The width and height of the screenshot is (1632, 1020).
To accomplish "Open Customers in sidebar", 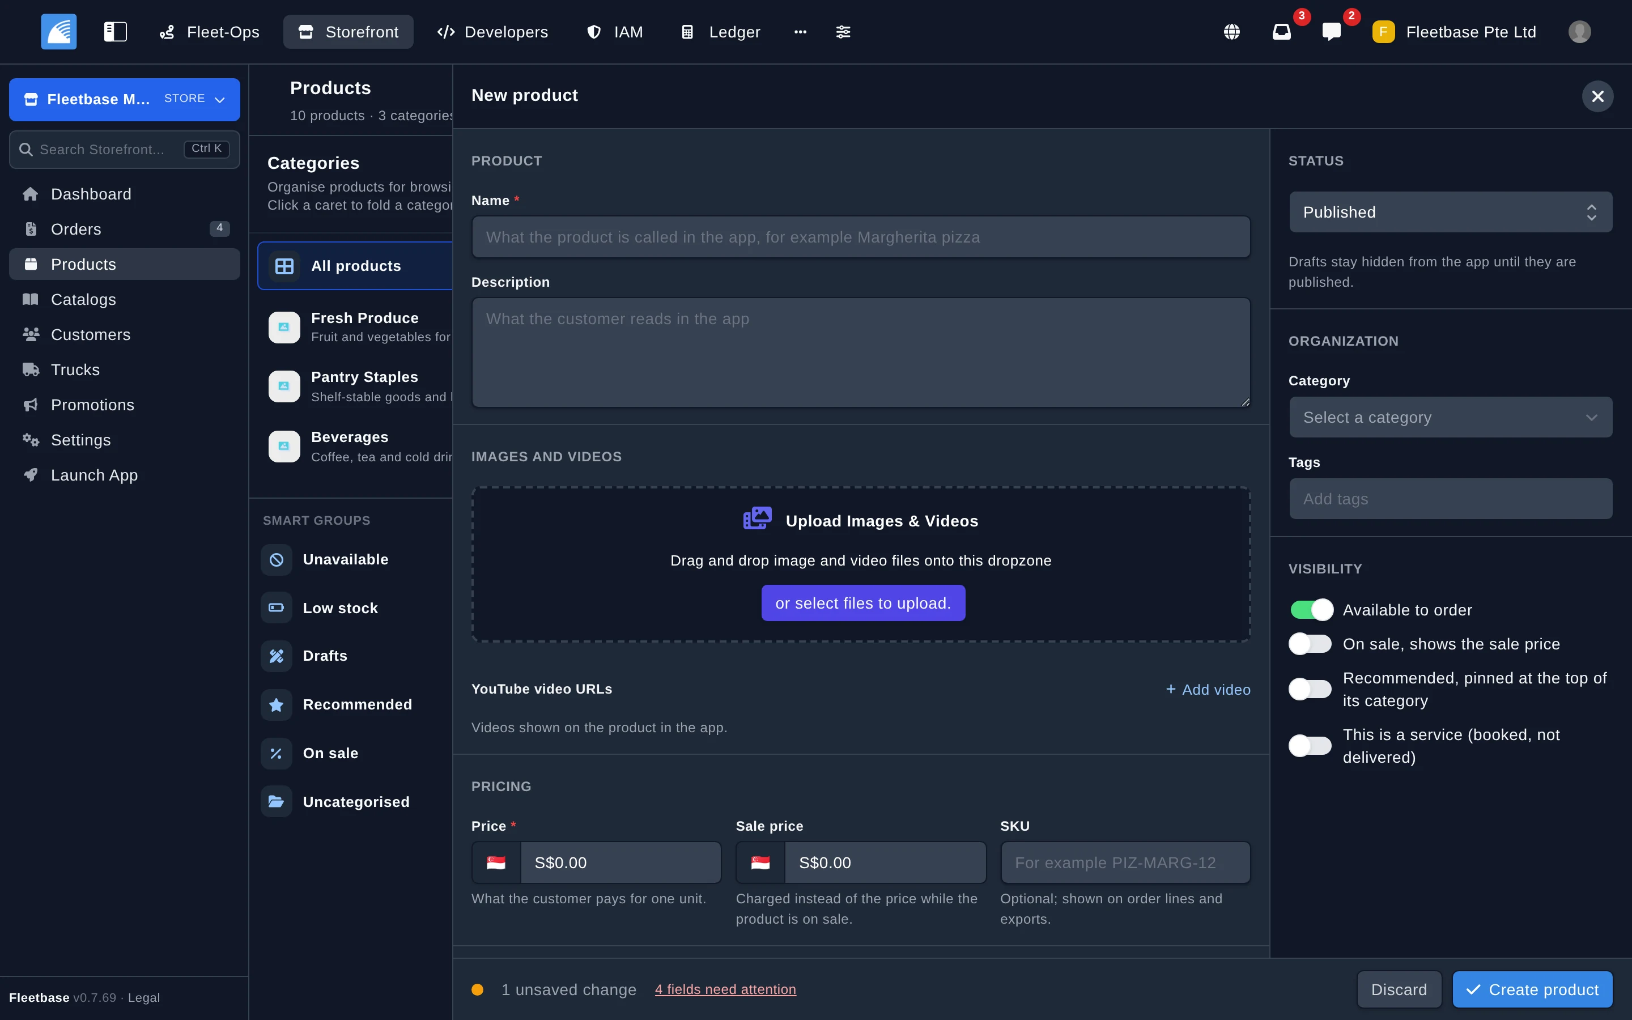I will (125, 334).
